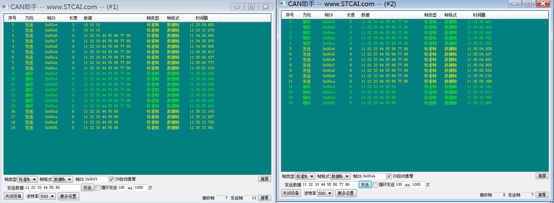Click 清屏 button in window #1

264,179
